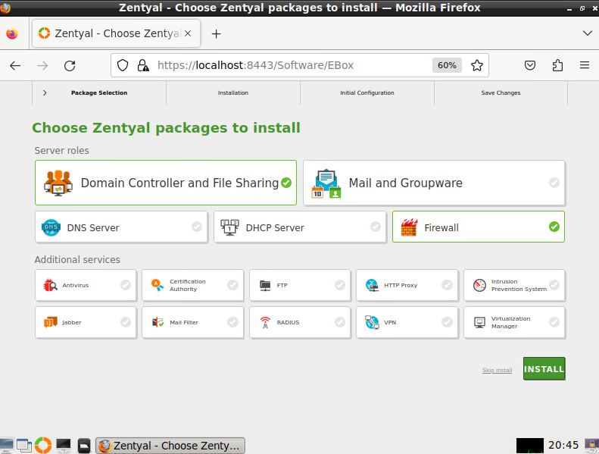
Task: Click the Virtualization Manager monitor icon
Action: (x=479, y=322)
